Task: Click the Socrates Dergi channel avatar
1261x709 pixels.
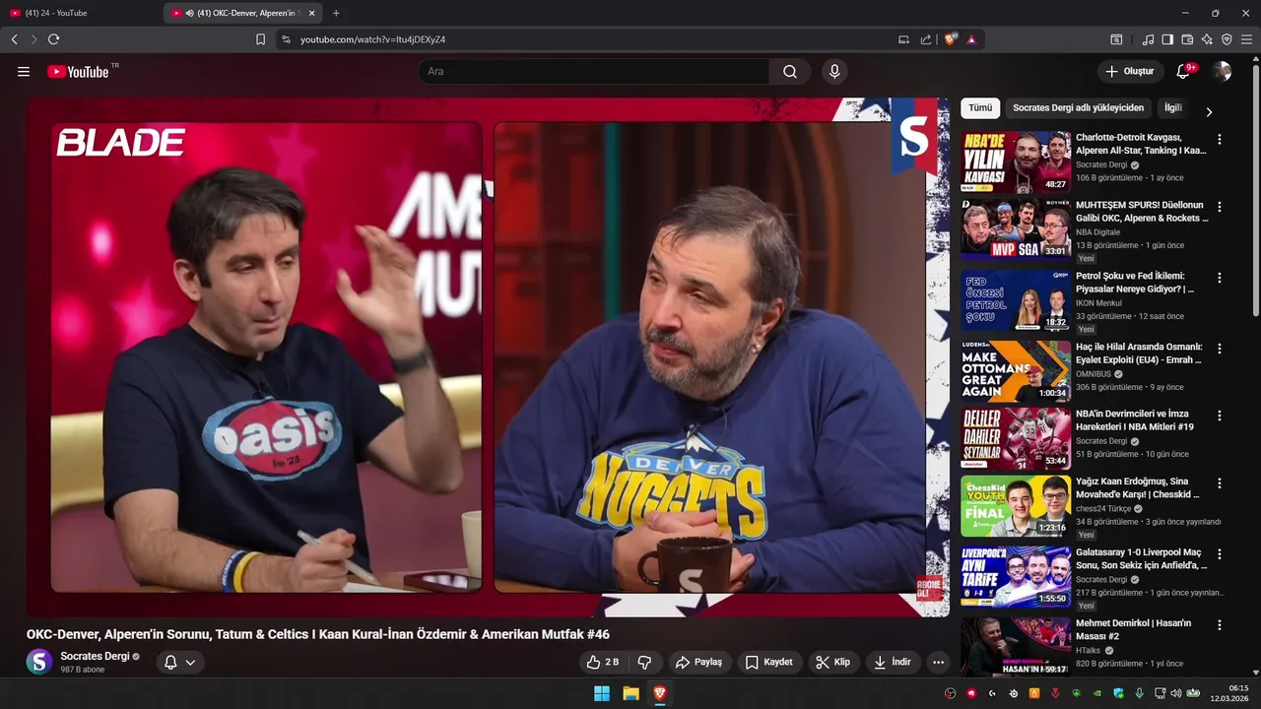Action: (39, 662)
